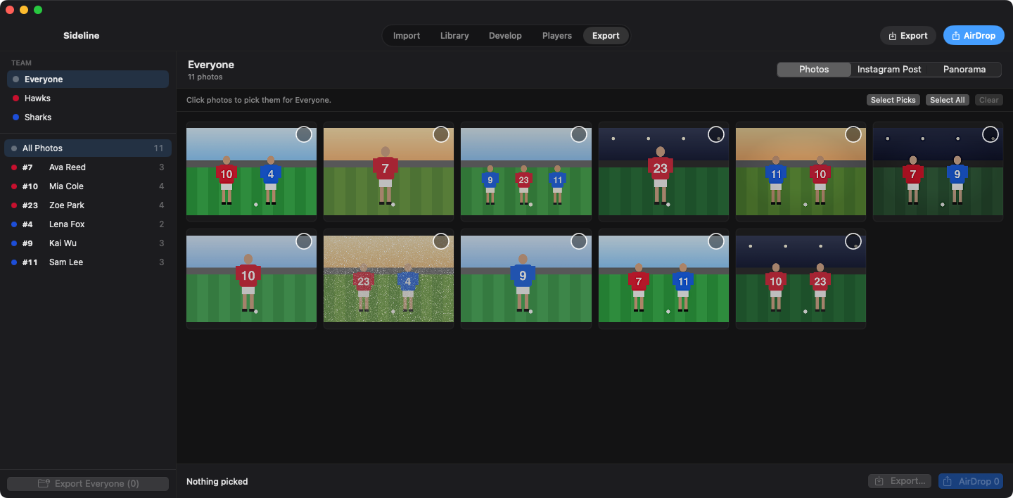Select the Export tab in top bar
This screenshot has height=498, width=1013.
pos(606,36)
